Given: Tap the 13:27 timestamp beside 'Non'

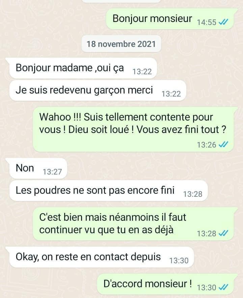Looking at the screenshot, I should click(x=52, y=172).
